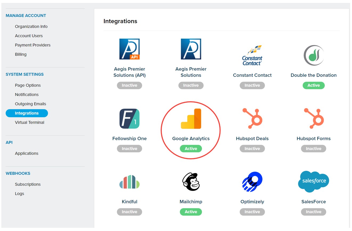Open Virtual Terminal page

pyautogui.click(x=30, y=123)
